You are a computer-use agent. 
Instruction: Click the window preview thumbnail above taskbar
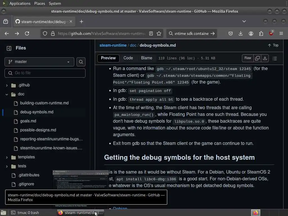[x=81, y=180]
